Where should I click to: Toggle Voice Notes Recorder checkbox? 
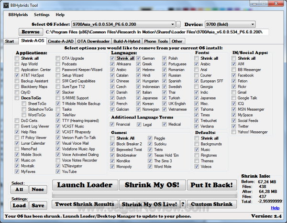(58, 160)
